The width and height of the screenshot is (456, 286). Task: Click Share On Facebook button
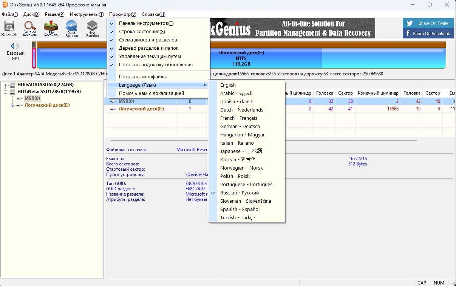click(428, 34)
